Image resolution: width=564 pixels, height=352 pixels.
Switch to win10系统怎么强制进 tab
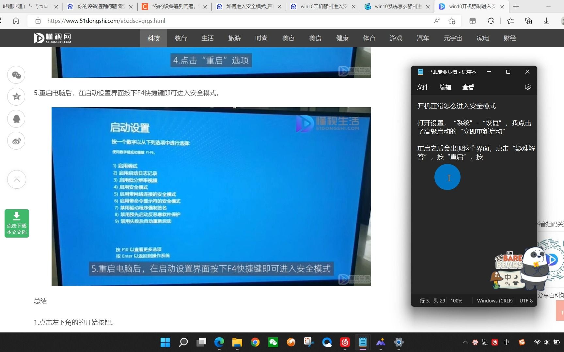(x=398, y=7)
